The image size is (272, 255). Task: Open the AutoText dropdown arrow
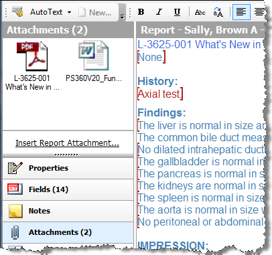[69, 13]
